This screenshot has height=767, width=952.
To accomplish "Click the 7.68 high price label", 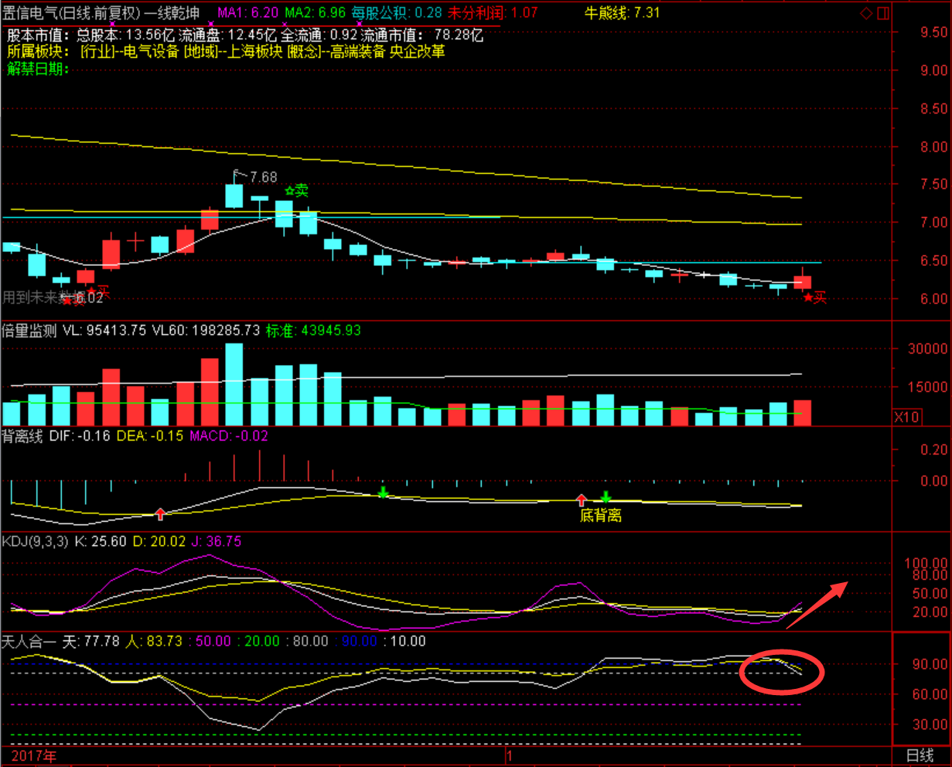I will [x=263, y=177].
